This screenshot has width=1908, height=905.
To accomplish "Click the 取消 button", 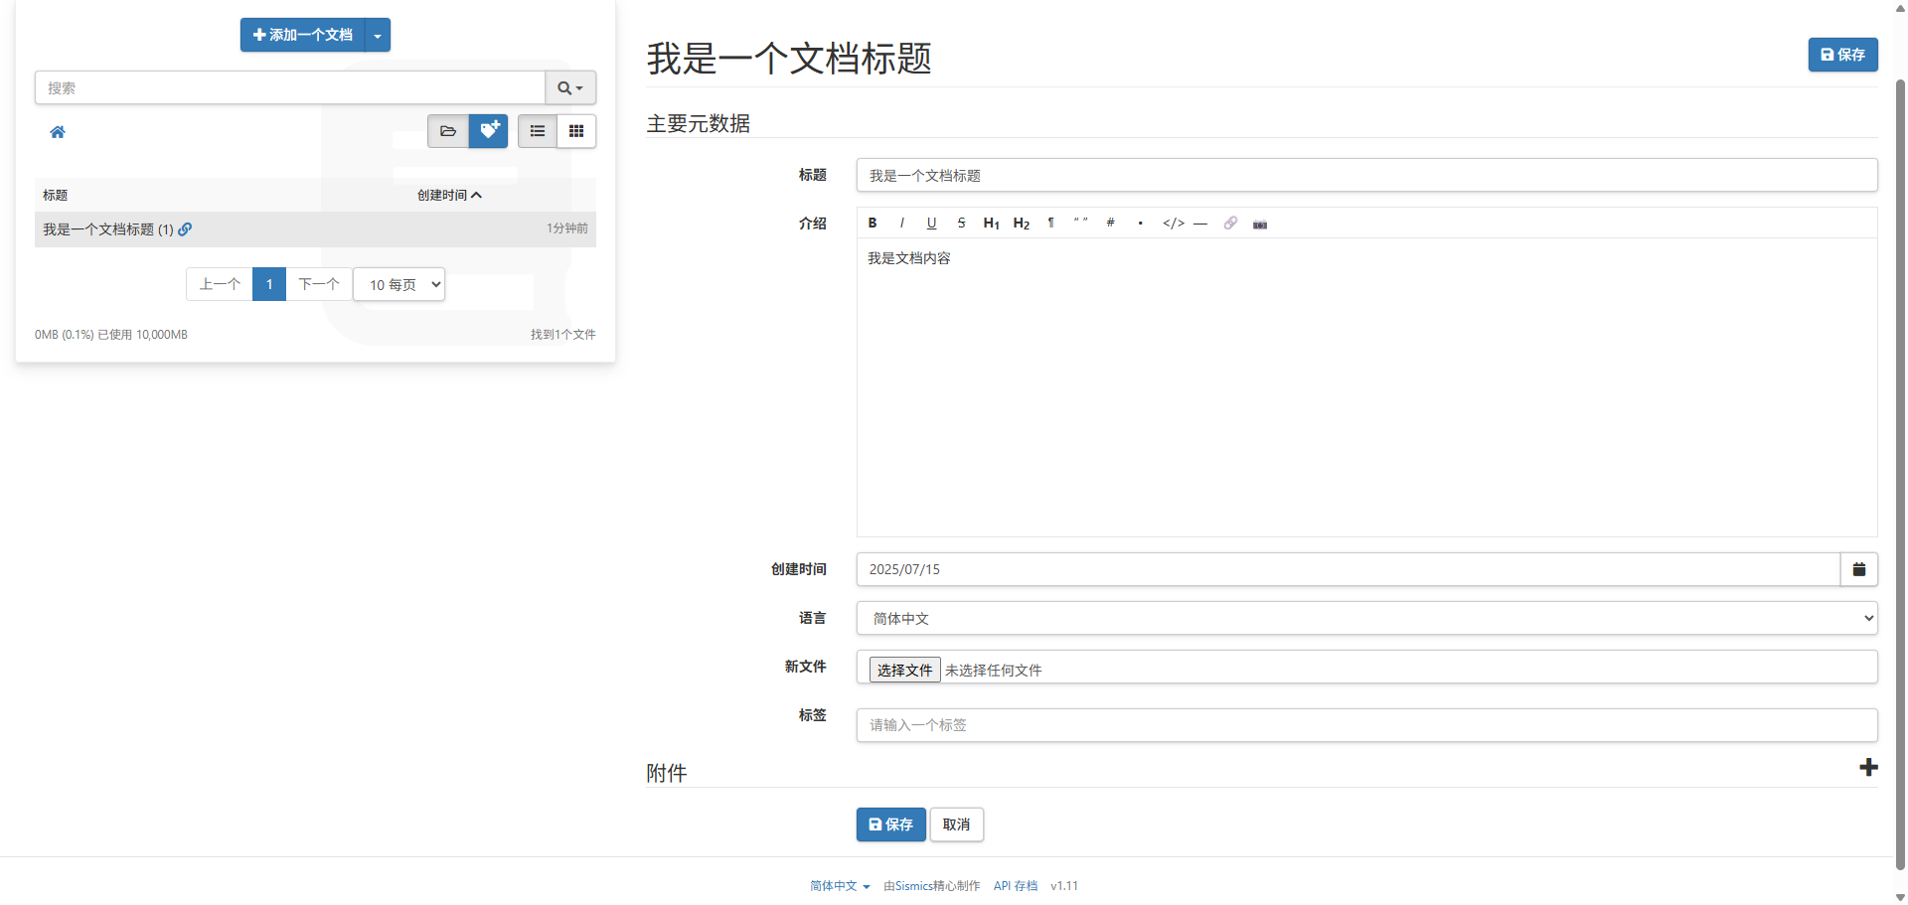I will (956, 825).
